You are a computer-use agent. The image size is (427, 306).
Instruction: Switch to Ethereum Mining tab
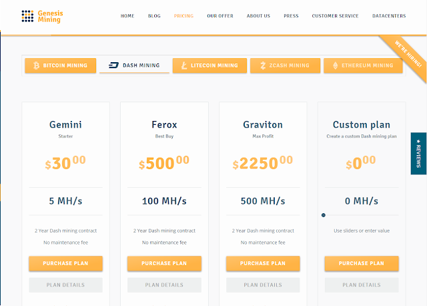coord(363,65)
